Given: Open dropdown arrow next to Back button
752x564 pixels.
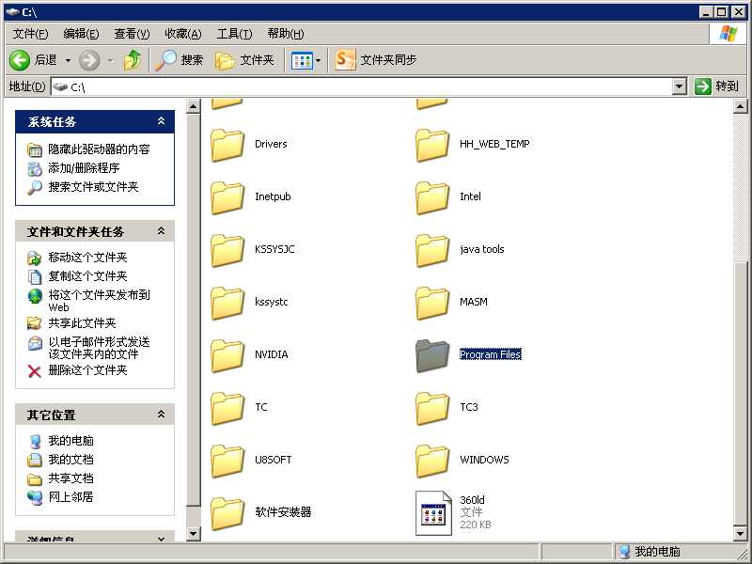Looking at the screenshot, I should click(x=68, y=60).
